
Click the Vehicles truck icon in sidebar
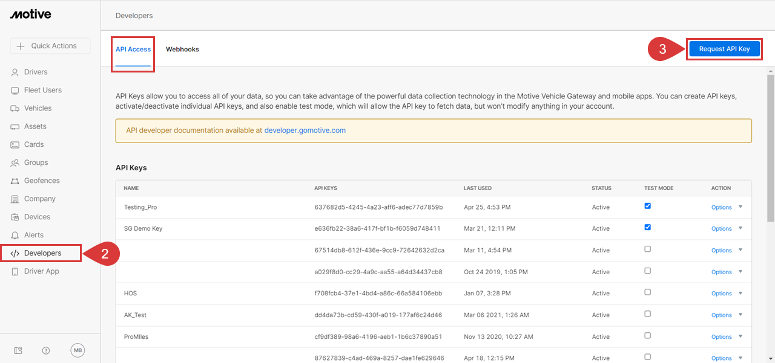(x=15, y=109)
